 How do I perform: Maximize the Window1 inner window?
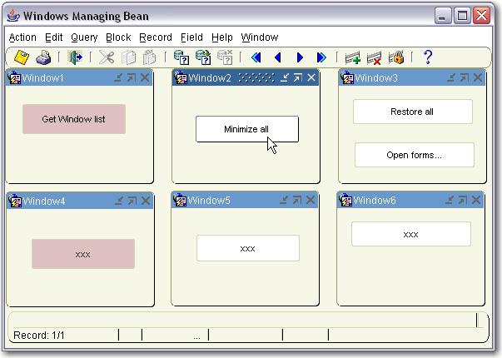click(x=132, y=77)
